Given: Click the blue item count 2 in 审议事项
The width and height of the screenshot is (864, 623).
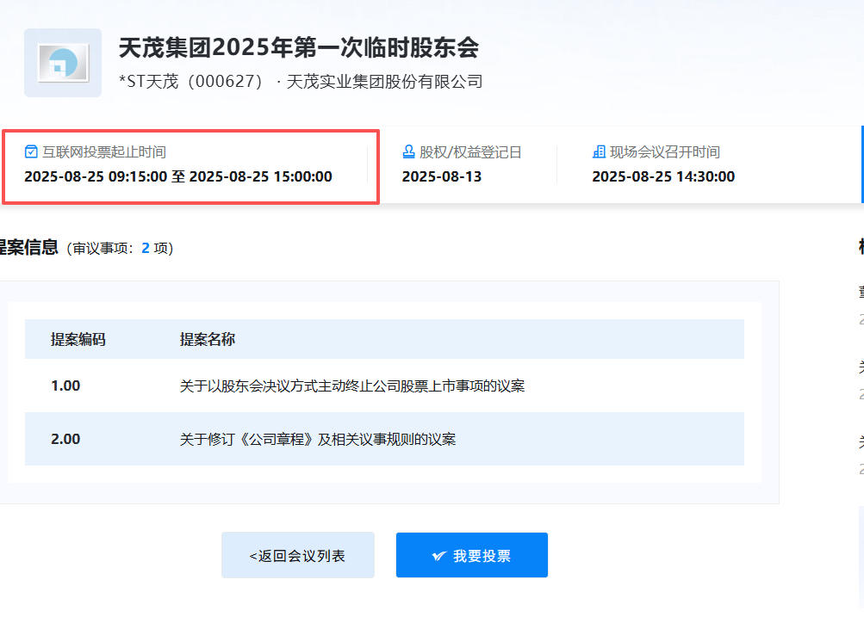Looking at the screenshot, I should pos(146,248).
